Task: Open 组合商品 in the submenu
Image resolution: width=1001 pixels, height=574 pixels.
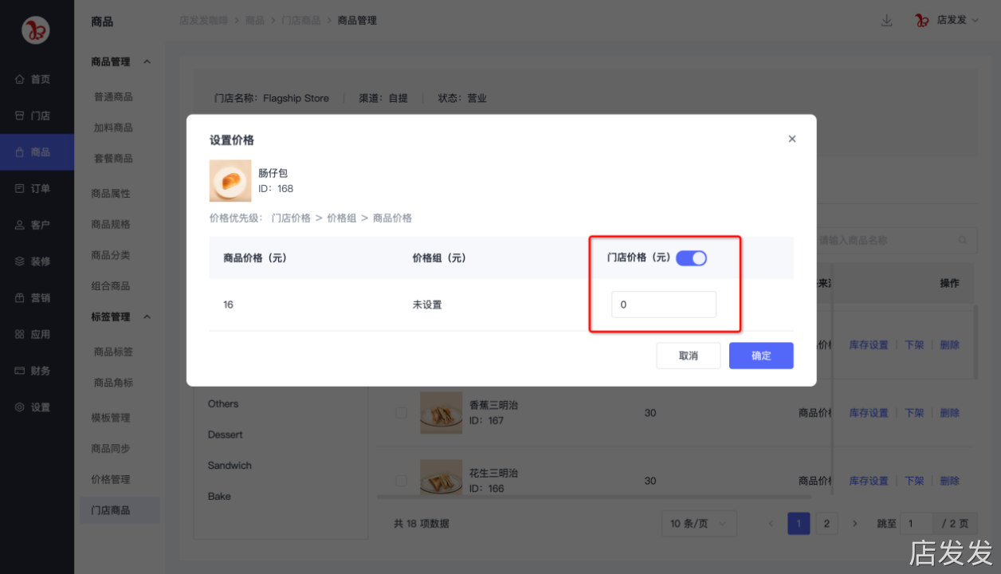Action: coord(111,285)
